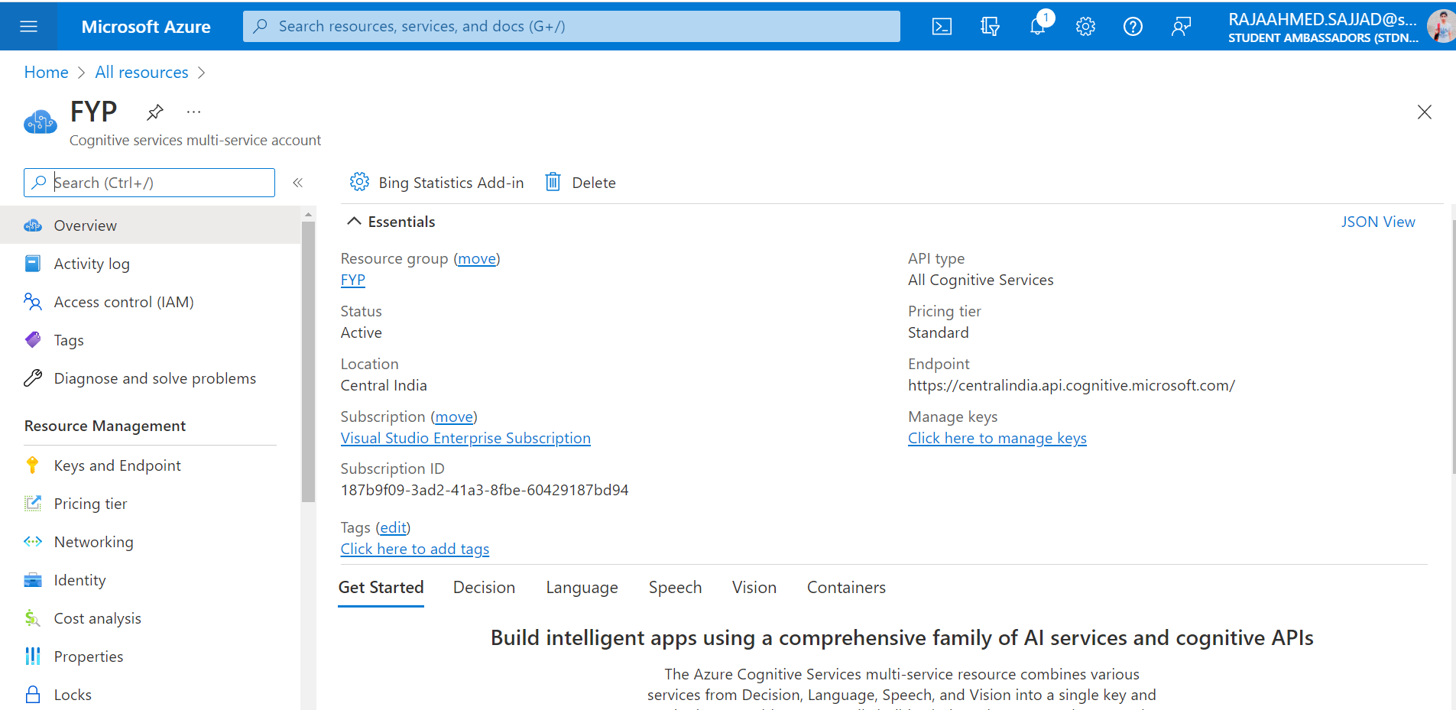The image size is (1456, 710).
Task: Click the FYP cognitive services resource icon
Action: point(41,122)
